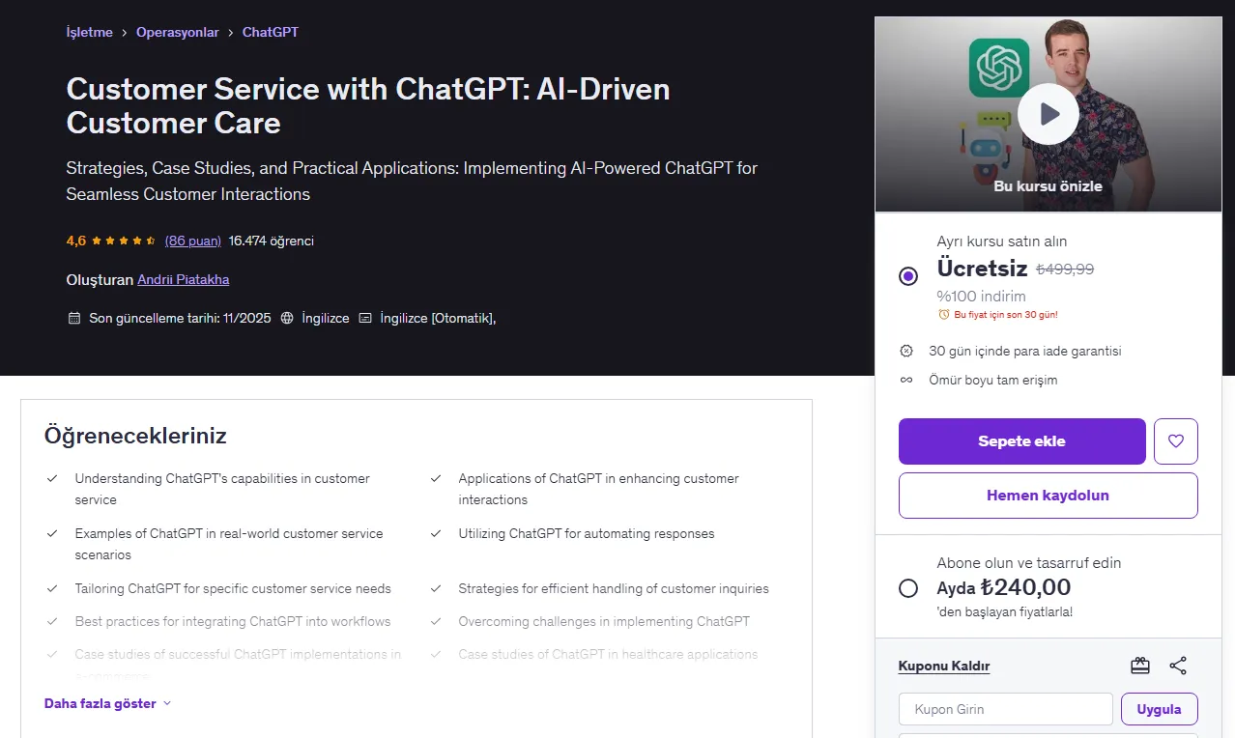Click checkmark beside Overcoming challenges in implementing
Screen dimensions: 1235x738
(436, 621)
